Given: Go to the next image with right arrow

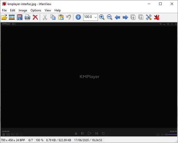Looking at the screenshot, I should click(125, 17).
